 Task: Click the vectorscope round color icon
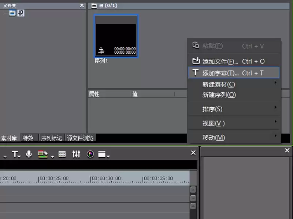click(x=90, y=154)
